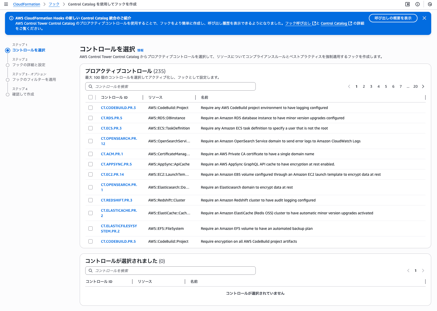Open CT.CODEBUILD.PR.3 control link

click(118, 108)
